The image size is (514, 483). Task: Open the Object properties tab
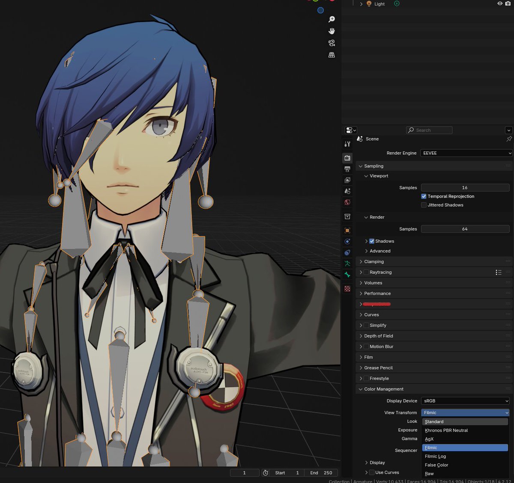[x=347, y=231]
